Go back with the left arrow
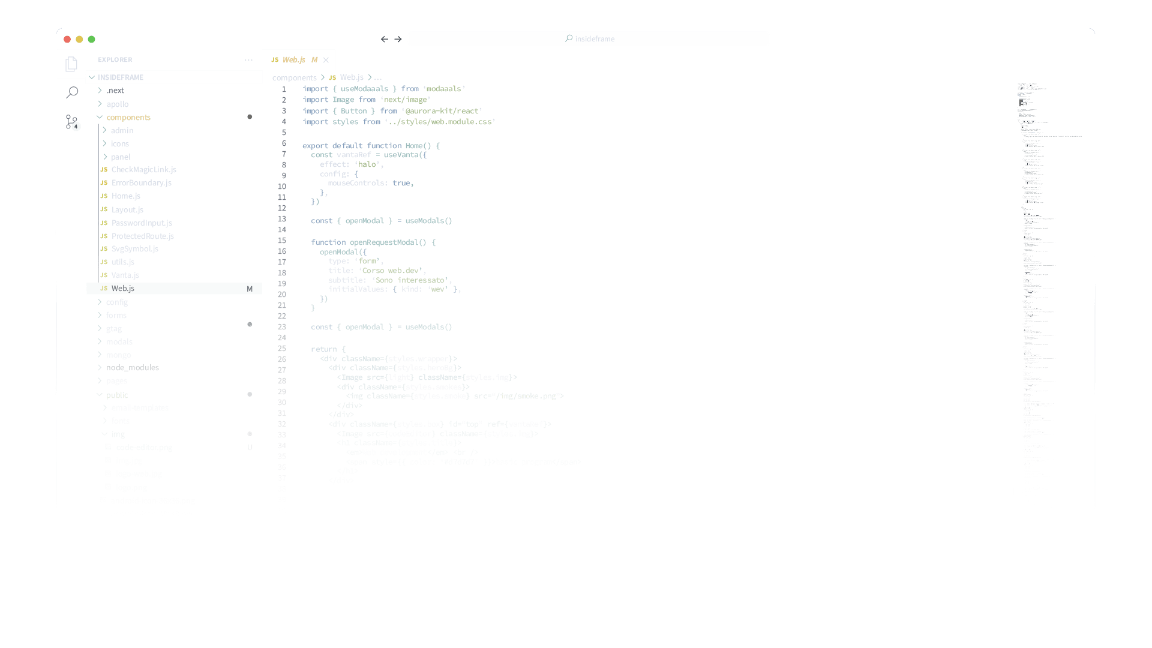 click(x=385, y=39)
